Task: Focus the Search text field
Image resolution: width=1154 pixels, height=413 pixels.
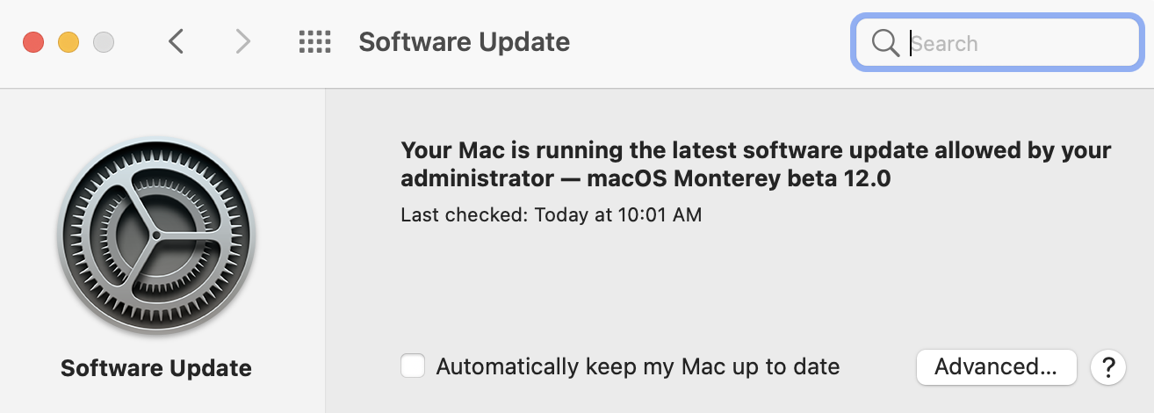Action: (997, 42)
